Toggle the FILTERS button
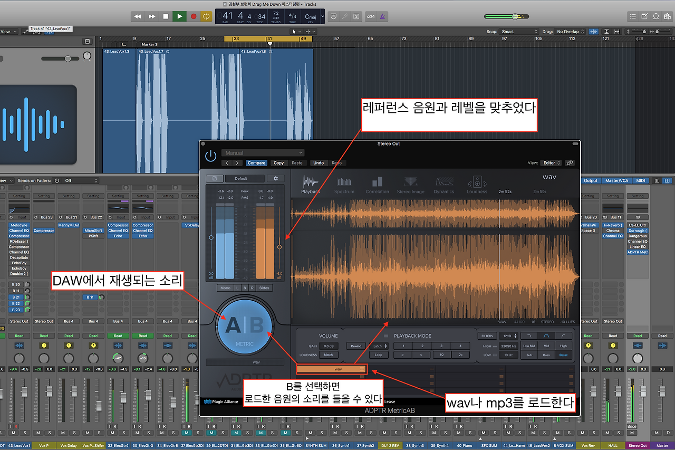 487,336
